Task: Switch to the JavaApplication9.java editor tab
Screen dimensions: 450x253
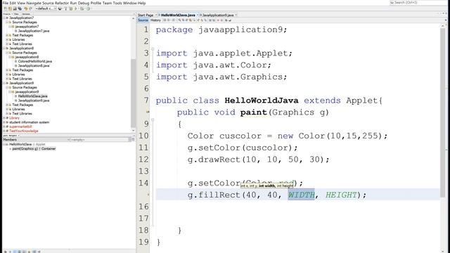Action: click(218, 15)
